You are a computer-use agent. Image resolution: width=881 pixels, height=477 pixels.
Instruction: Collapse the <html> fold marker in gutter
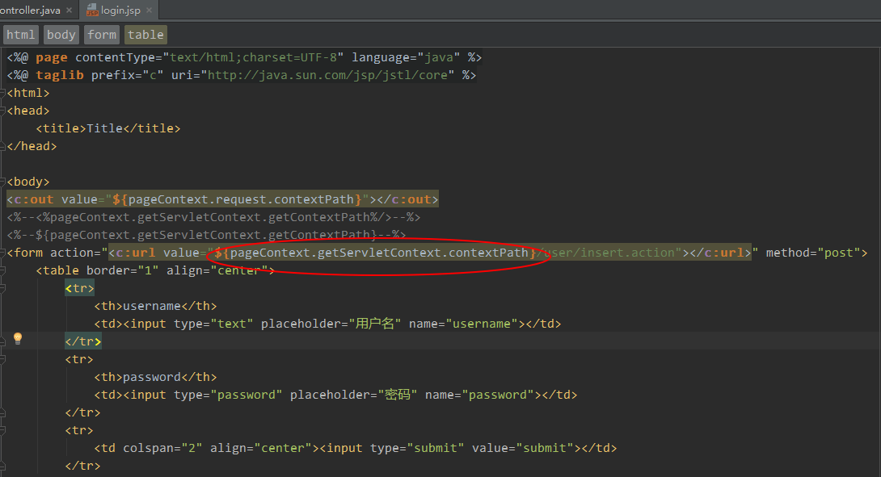[x=2, y=93]
